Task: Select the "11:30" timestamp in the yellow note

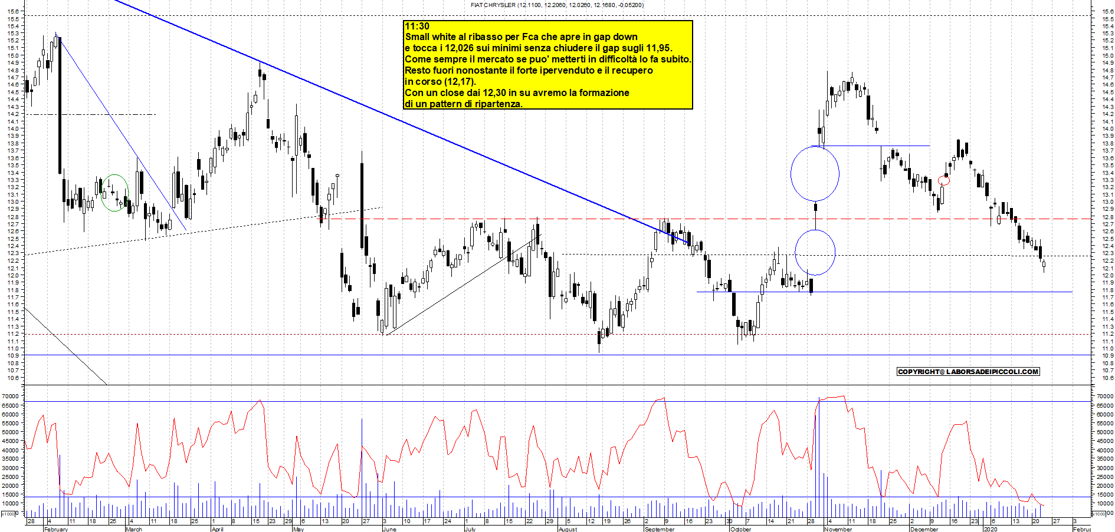Action: 417,26
